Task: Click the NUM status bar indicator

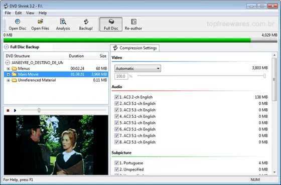Action: click(x=255, y=179)
